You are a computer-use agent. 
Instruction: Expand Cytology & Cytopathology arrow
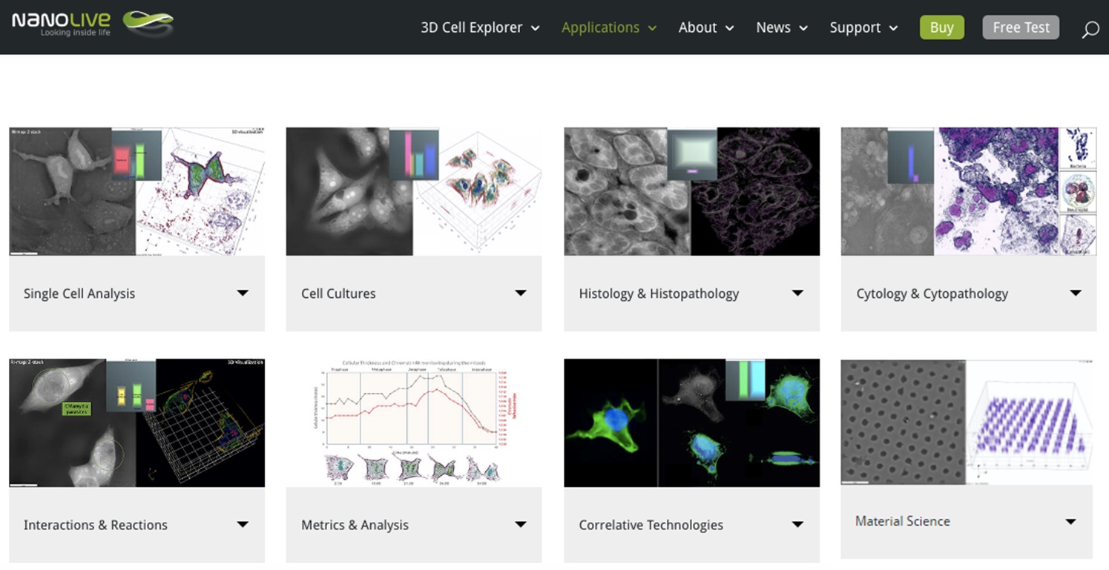(x=1076, y=293)
